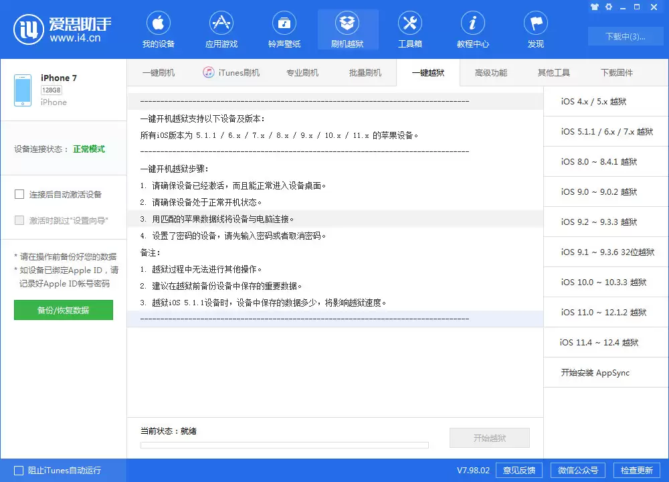Open 工具箱 toolbox section
Viewport: 669px width, 482px height.
(x=410, y=29)
